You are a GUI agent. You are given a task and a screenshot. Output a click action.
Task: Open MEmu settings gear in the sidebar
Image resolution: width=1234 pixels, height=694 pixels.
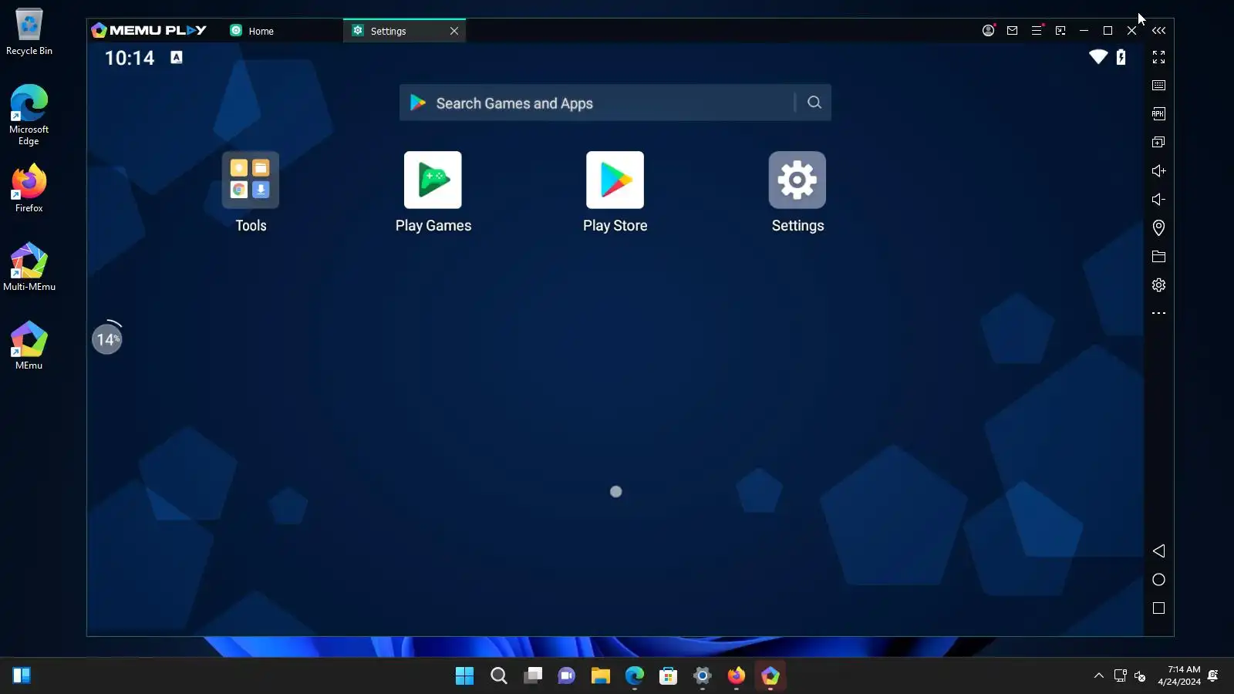[x=1158, y=285]
